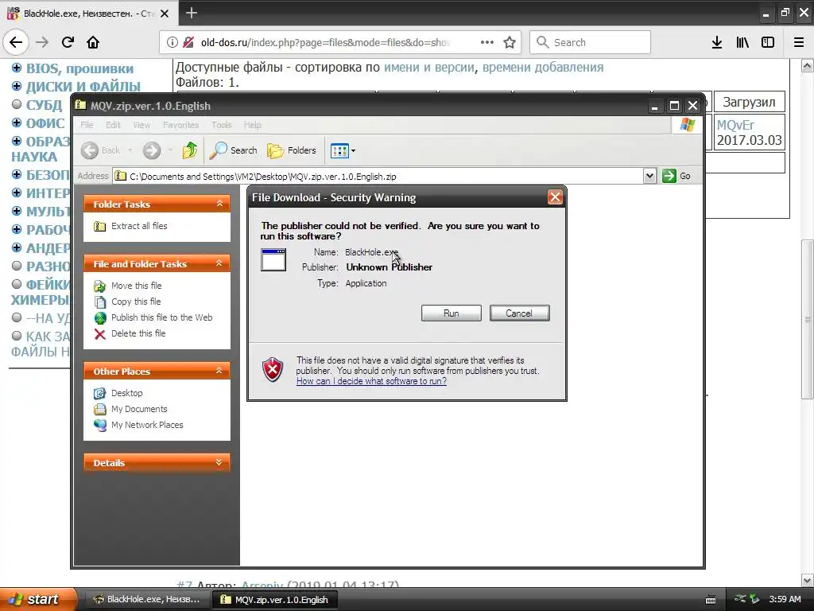Screen dimensions: 814x611
Task: Open Firefox library icon
Action: click(x=742, y=43)
